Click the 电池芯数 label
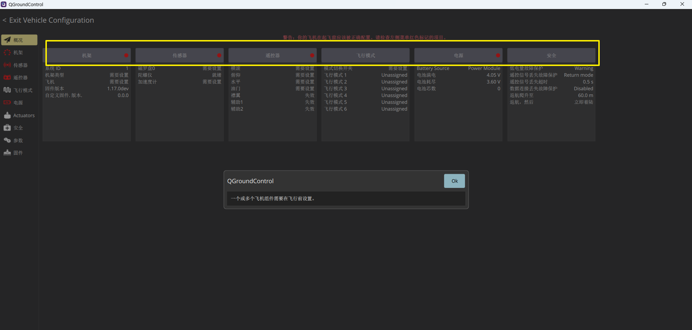The image size is (692, 330). [426, 89]
